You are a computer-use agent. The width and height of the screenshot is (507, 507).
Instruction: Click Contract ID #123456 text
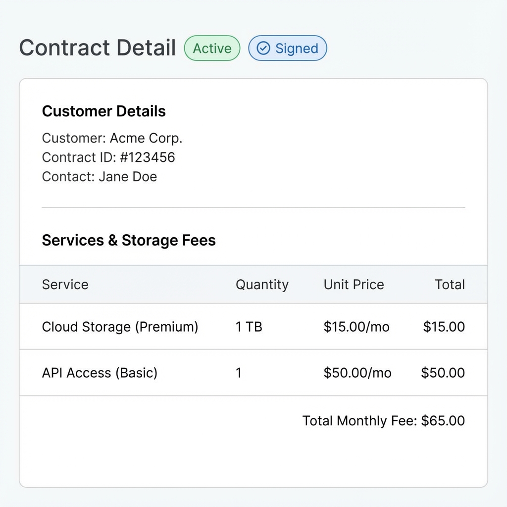coord(108,157)
